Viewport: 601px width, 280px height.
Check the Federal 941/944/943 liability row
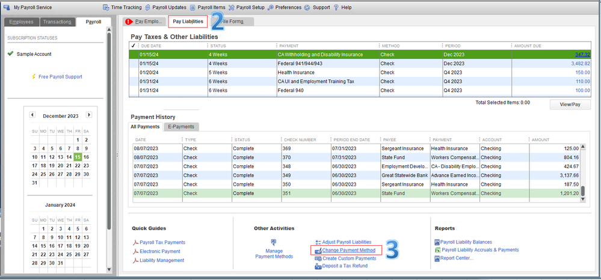click(135, 63)
